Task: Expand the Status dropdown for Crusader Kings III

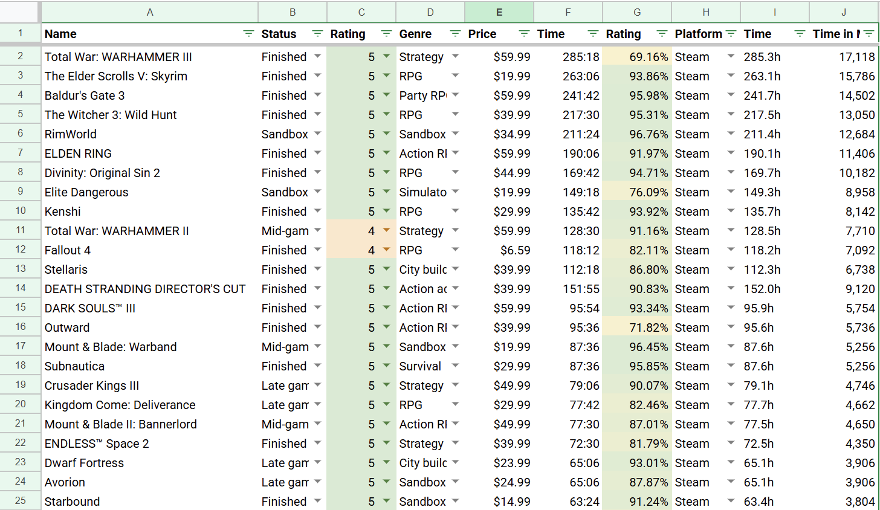Action: (317, 386)
